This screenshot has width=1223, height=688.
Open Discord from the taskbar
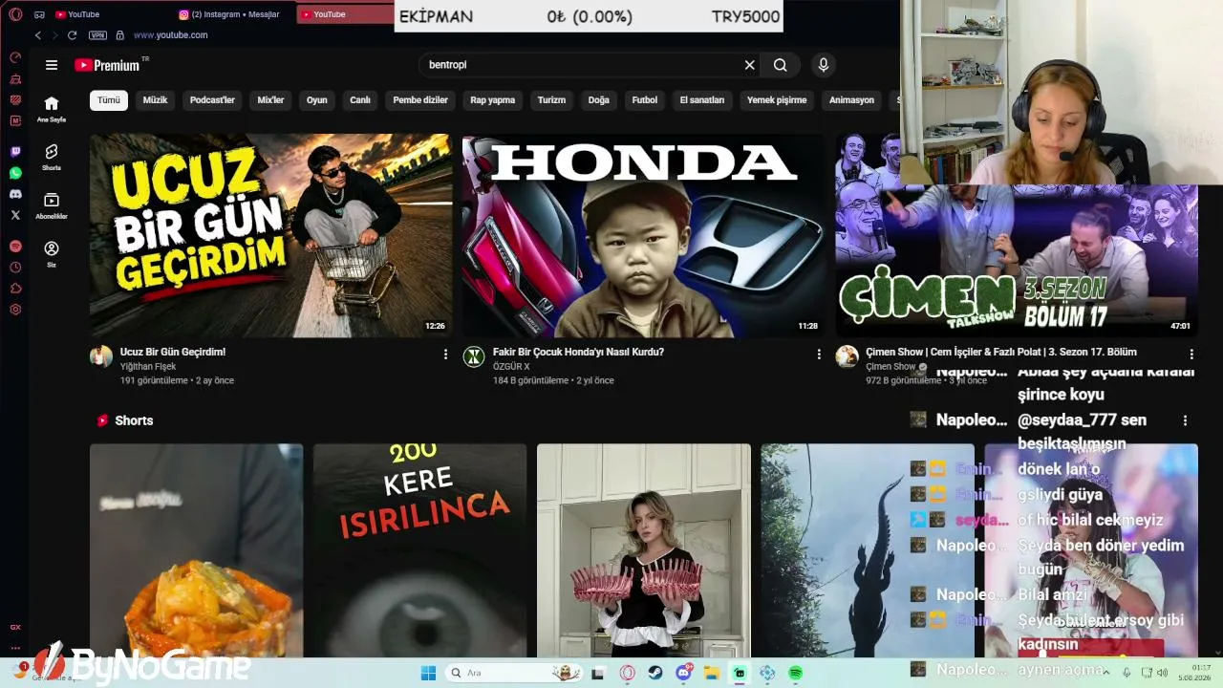pos(684,673)
